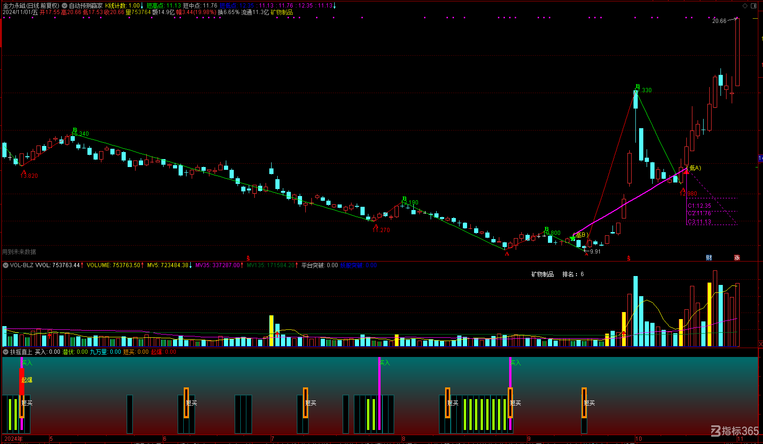Click the 矿物制品 label in volume panel
This screenshot has height=444, width=763.
543,274
